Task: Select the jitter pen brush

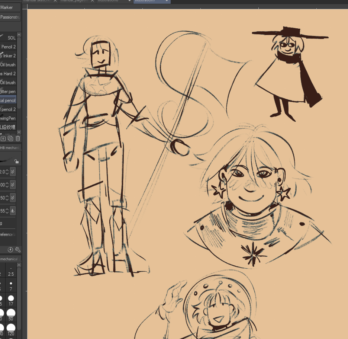Action: coord(8,92)
